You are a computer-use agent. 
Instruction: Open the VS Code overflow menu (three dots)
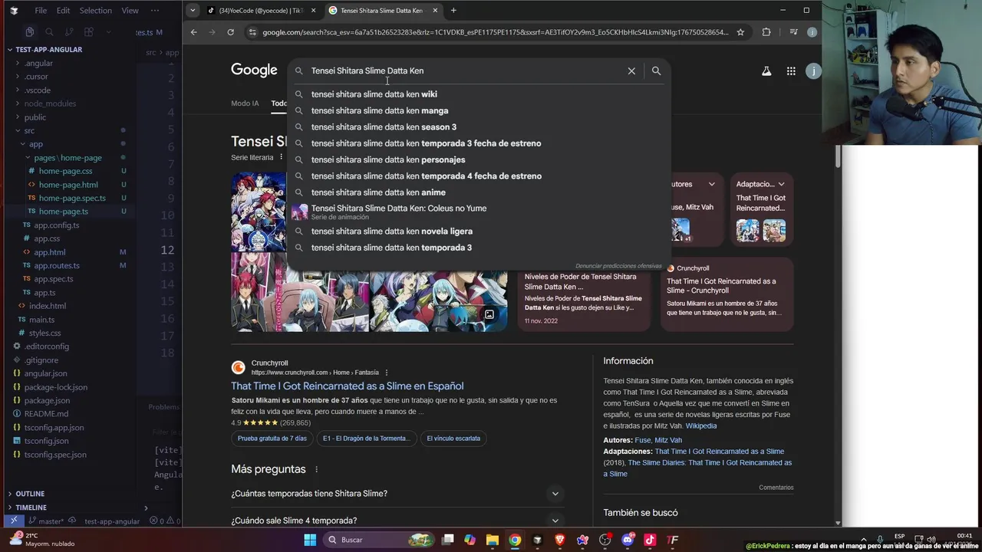coord(155,11)
